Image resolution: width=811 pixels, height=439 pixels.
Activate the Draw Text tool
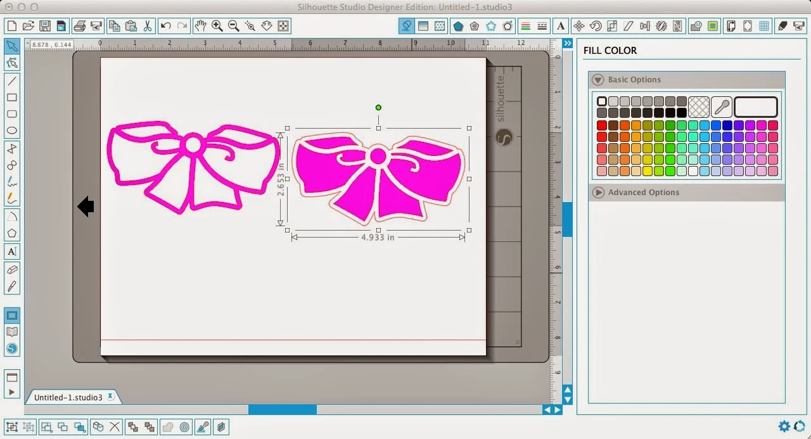click(12, 251)
